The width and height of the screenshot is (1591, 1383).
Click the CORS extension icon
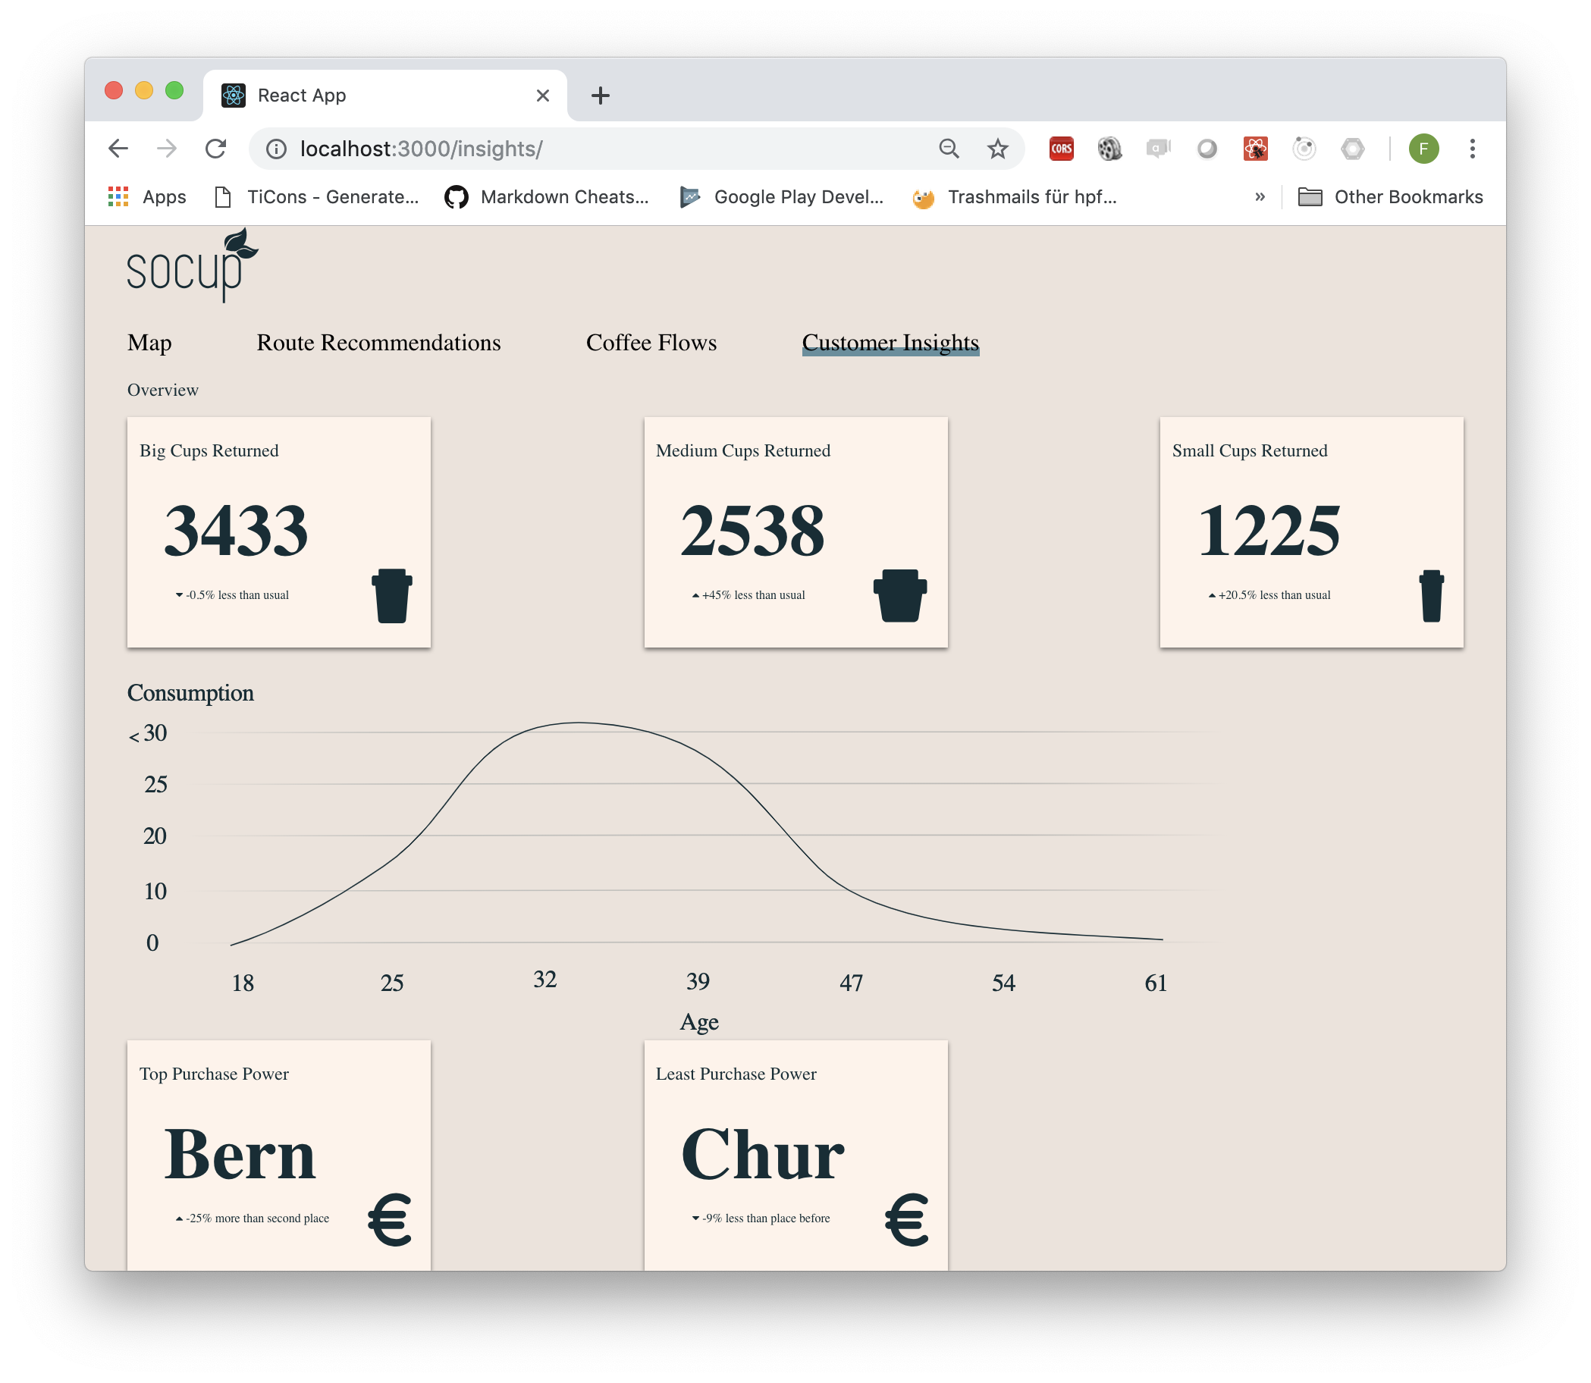click(1061, 149)
